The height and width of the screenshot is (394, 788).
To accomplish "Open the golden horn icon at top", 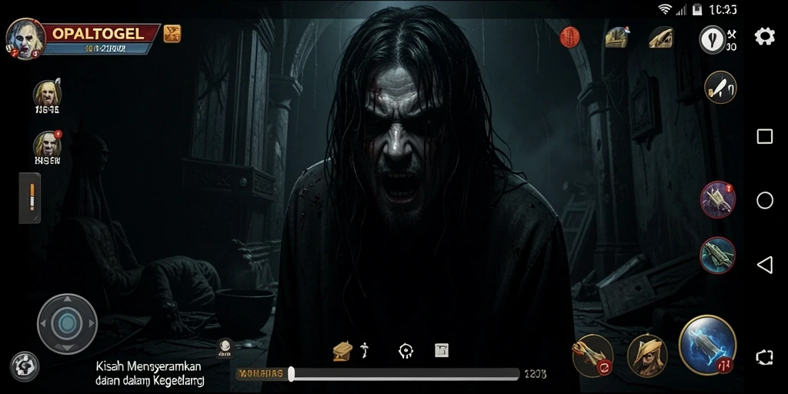I will [x=660, y=38].
